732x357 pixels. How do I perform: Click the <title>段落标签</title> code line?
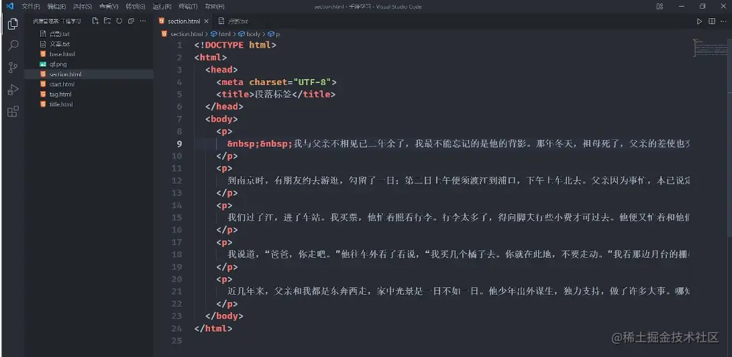276,94
